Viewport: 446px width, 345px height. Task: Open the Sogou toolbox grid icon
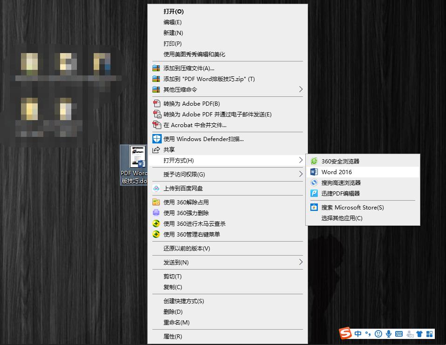pyautogui.click(x=429, y=334)
